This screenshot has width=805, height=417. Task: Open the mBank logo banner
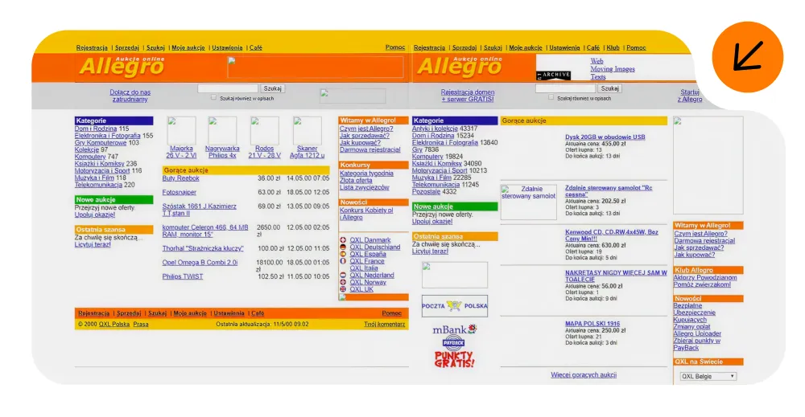(455, 329)
